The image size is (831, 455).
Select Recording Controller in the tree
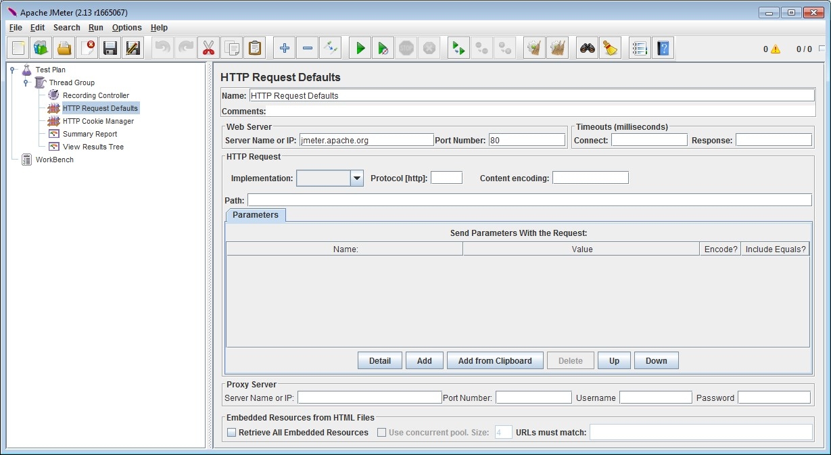pos(95,95)
